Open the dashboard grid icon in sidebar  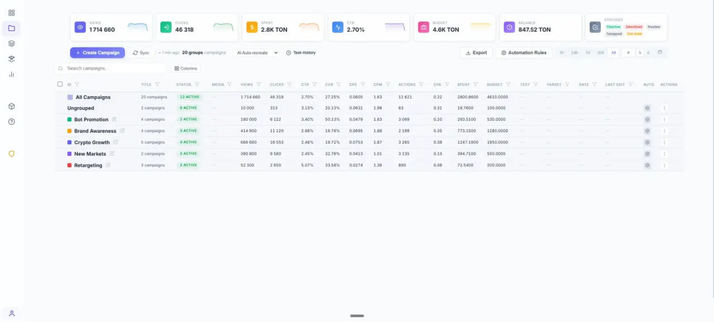(12, 12)
